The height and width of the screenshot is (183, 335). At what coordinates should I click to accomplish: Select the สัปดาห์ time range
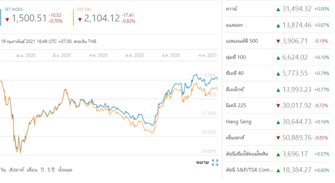coord(17,170)
